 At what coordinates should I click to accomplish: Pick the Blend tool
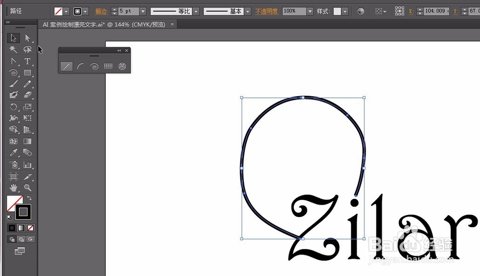tap(27, 152)
